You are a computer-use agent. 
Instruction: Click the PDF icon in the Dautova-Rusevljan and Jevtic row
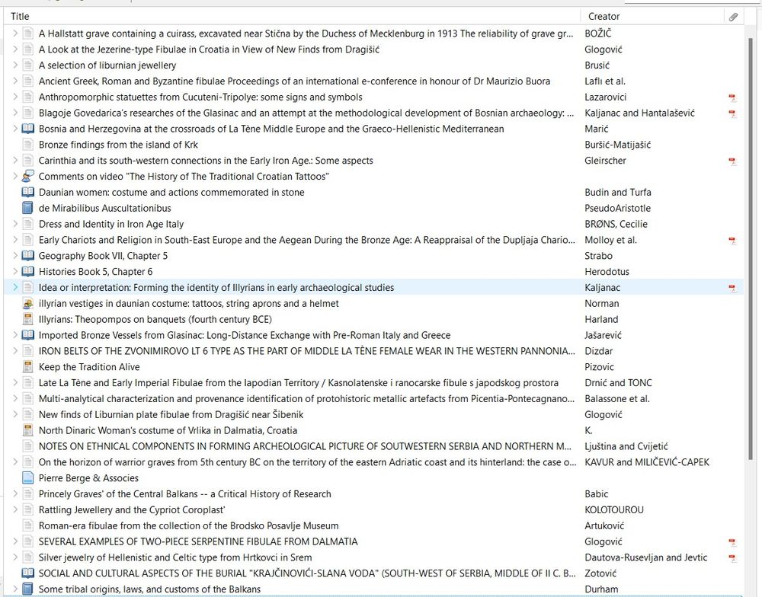pyautogui.click(x=732, y=558)
